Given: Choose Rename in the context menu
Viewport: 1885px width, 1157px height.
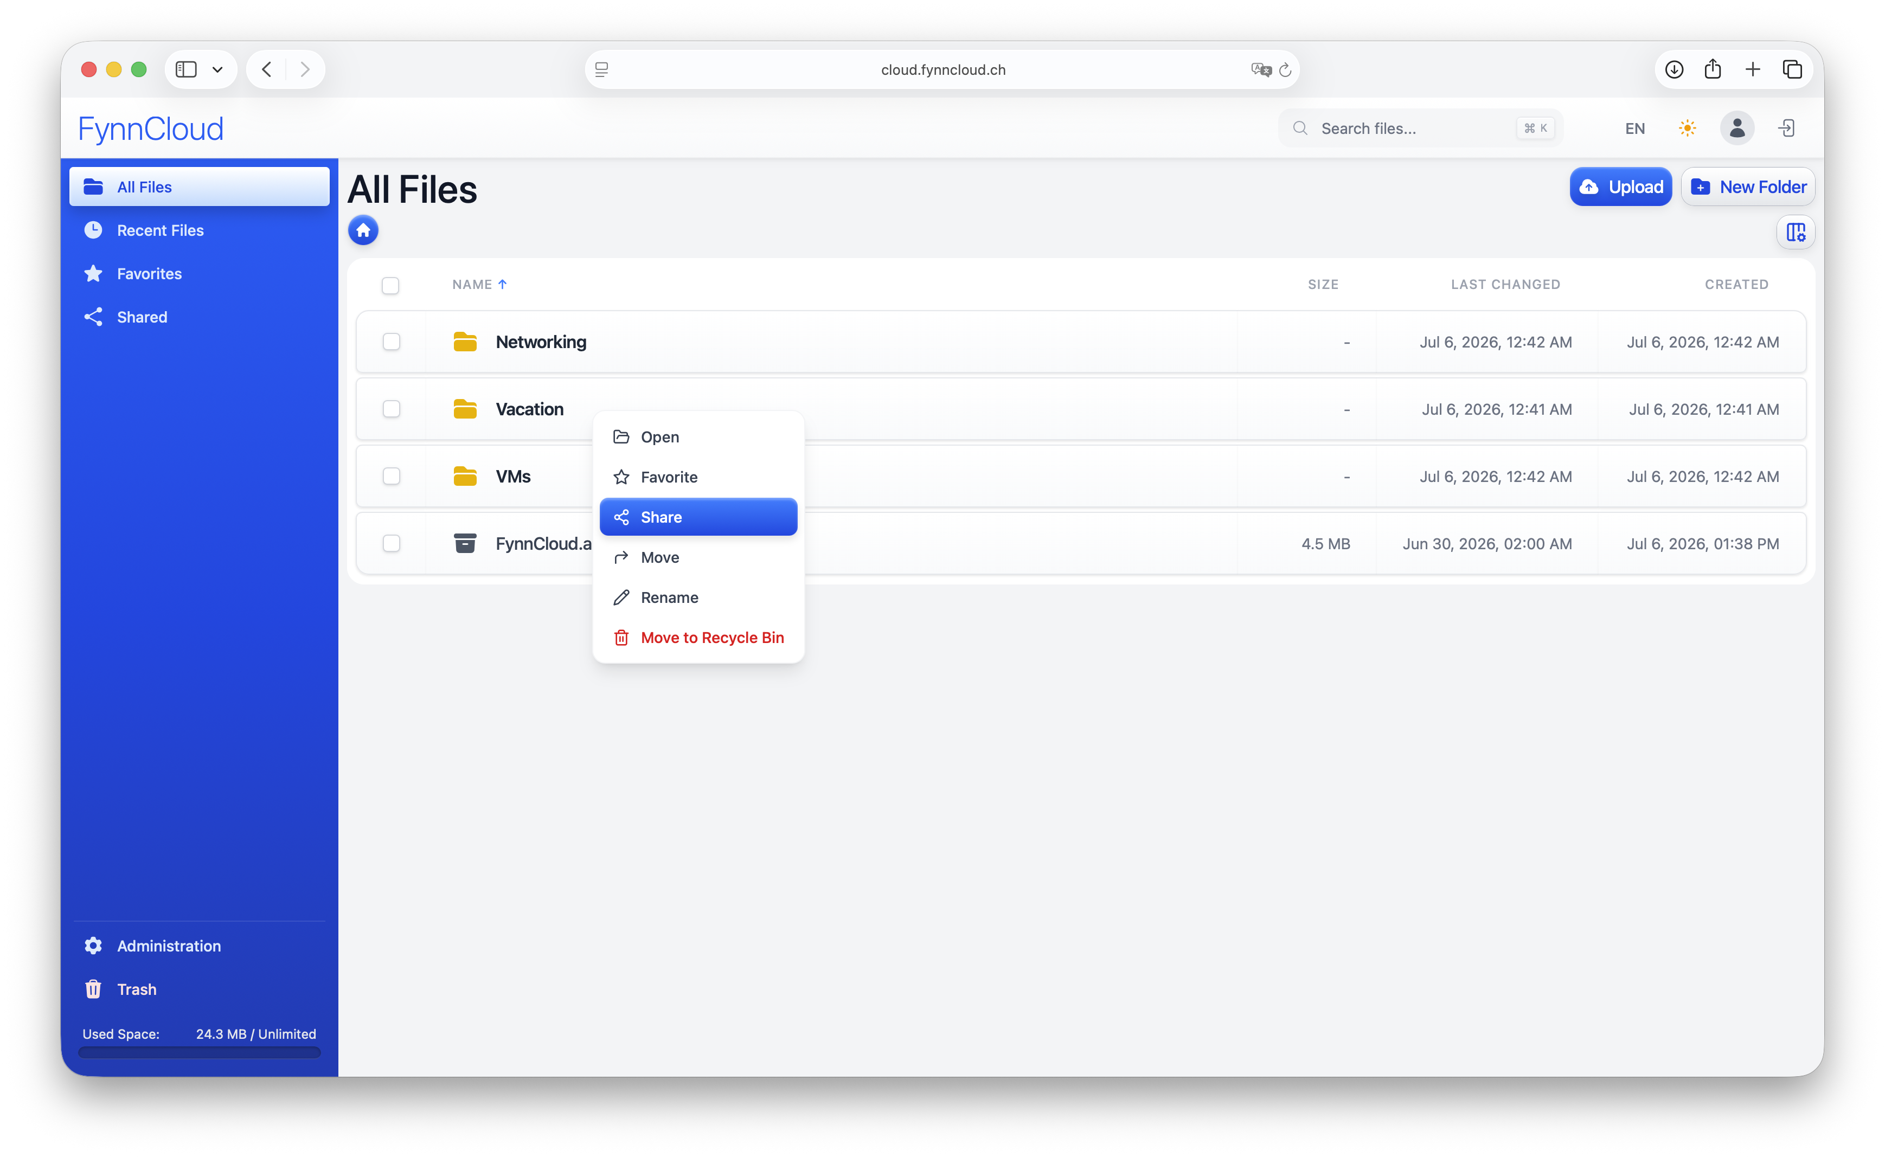Looking at the screenshot, I should (698, 597).
